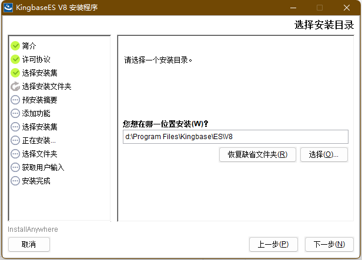This screenshot has width=362, height=260.
Task: Click the pending icon beside 添加功能
Action: [x=15, y=113]
